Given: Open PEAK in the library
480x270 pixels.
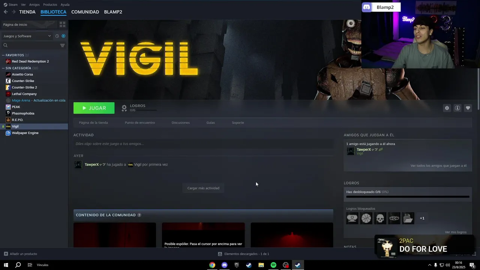Looking at the screenshot, I should 16,107.
